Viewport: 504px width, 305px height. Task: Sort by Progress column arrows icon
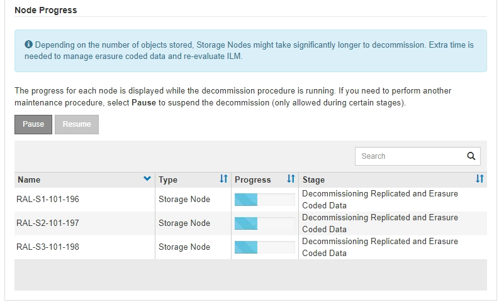tap(291, 179)
